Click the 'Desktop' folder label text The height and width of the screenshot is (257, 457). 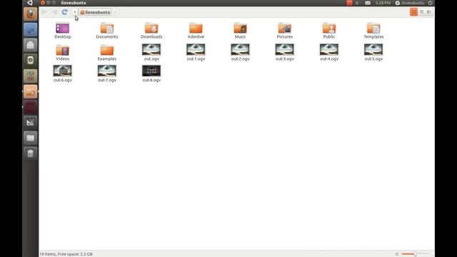click(63, 36)
